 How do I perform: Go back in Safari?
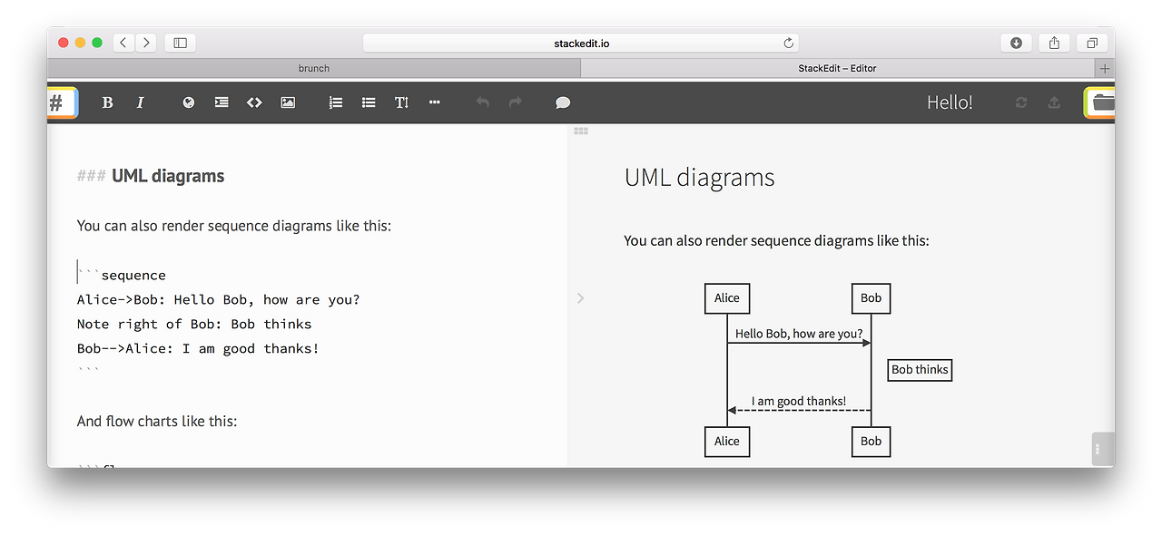pos(123,43)
